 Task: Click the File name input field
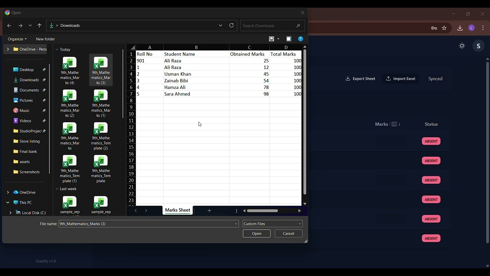[x=149, y=224]
